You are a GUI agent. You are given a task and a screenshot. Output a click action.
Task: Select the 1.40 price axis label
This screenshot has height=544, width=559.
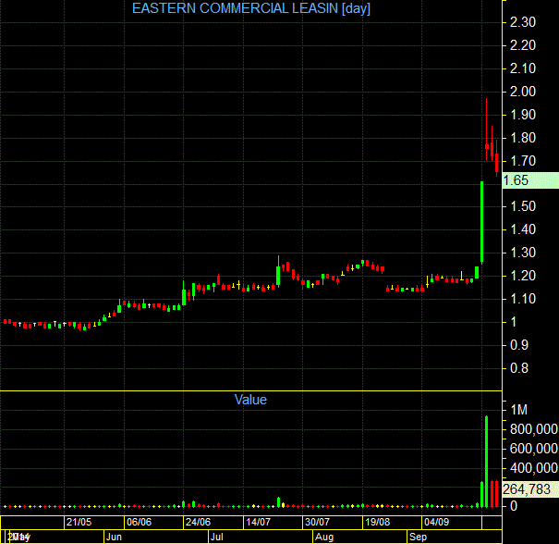523,229
